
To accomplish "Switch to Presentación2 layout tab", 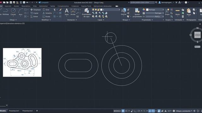I will [27, 111].
